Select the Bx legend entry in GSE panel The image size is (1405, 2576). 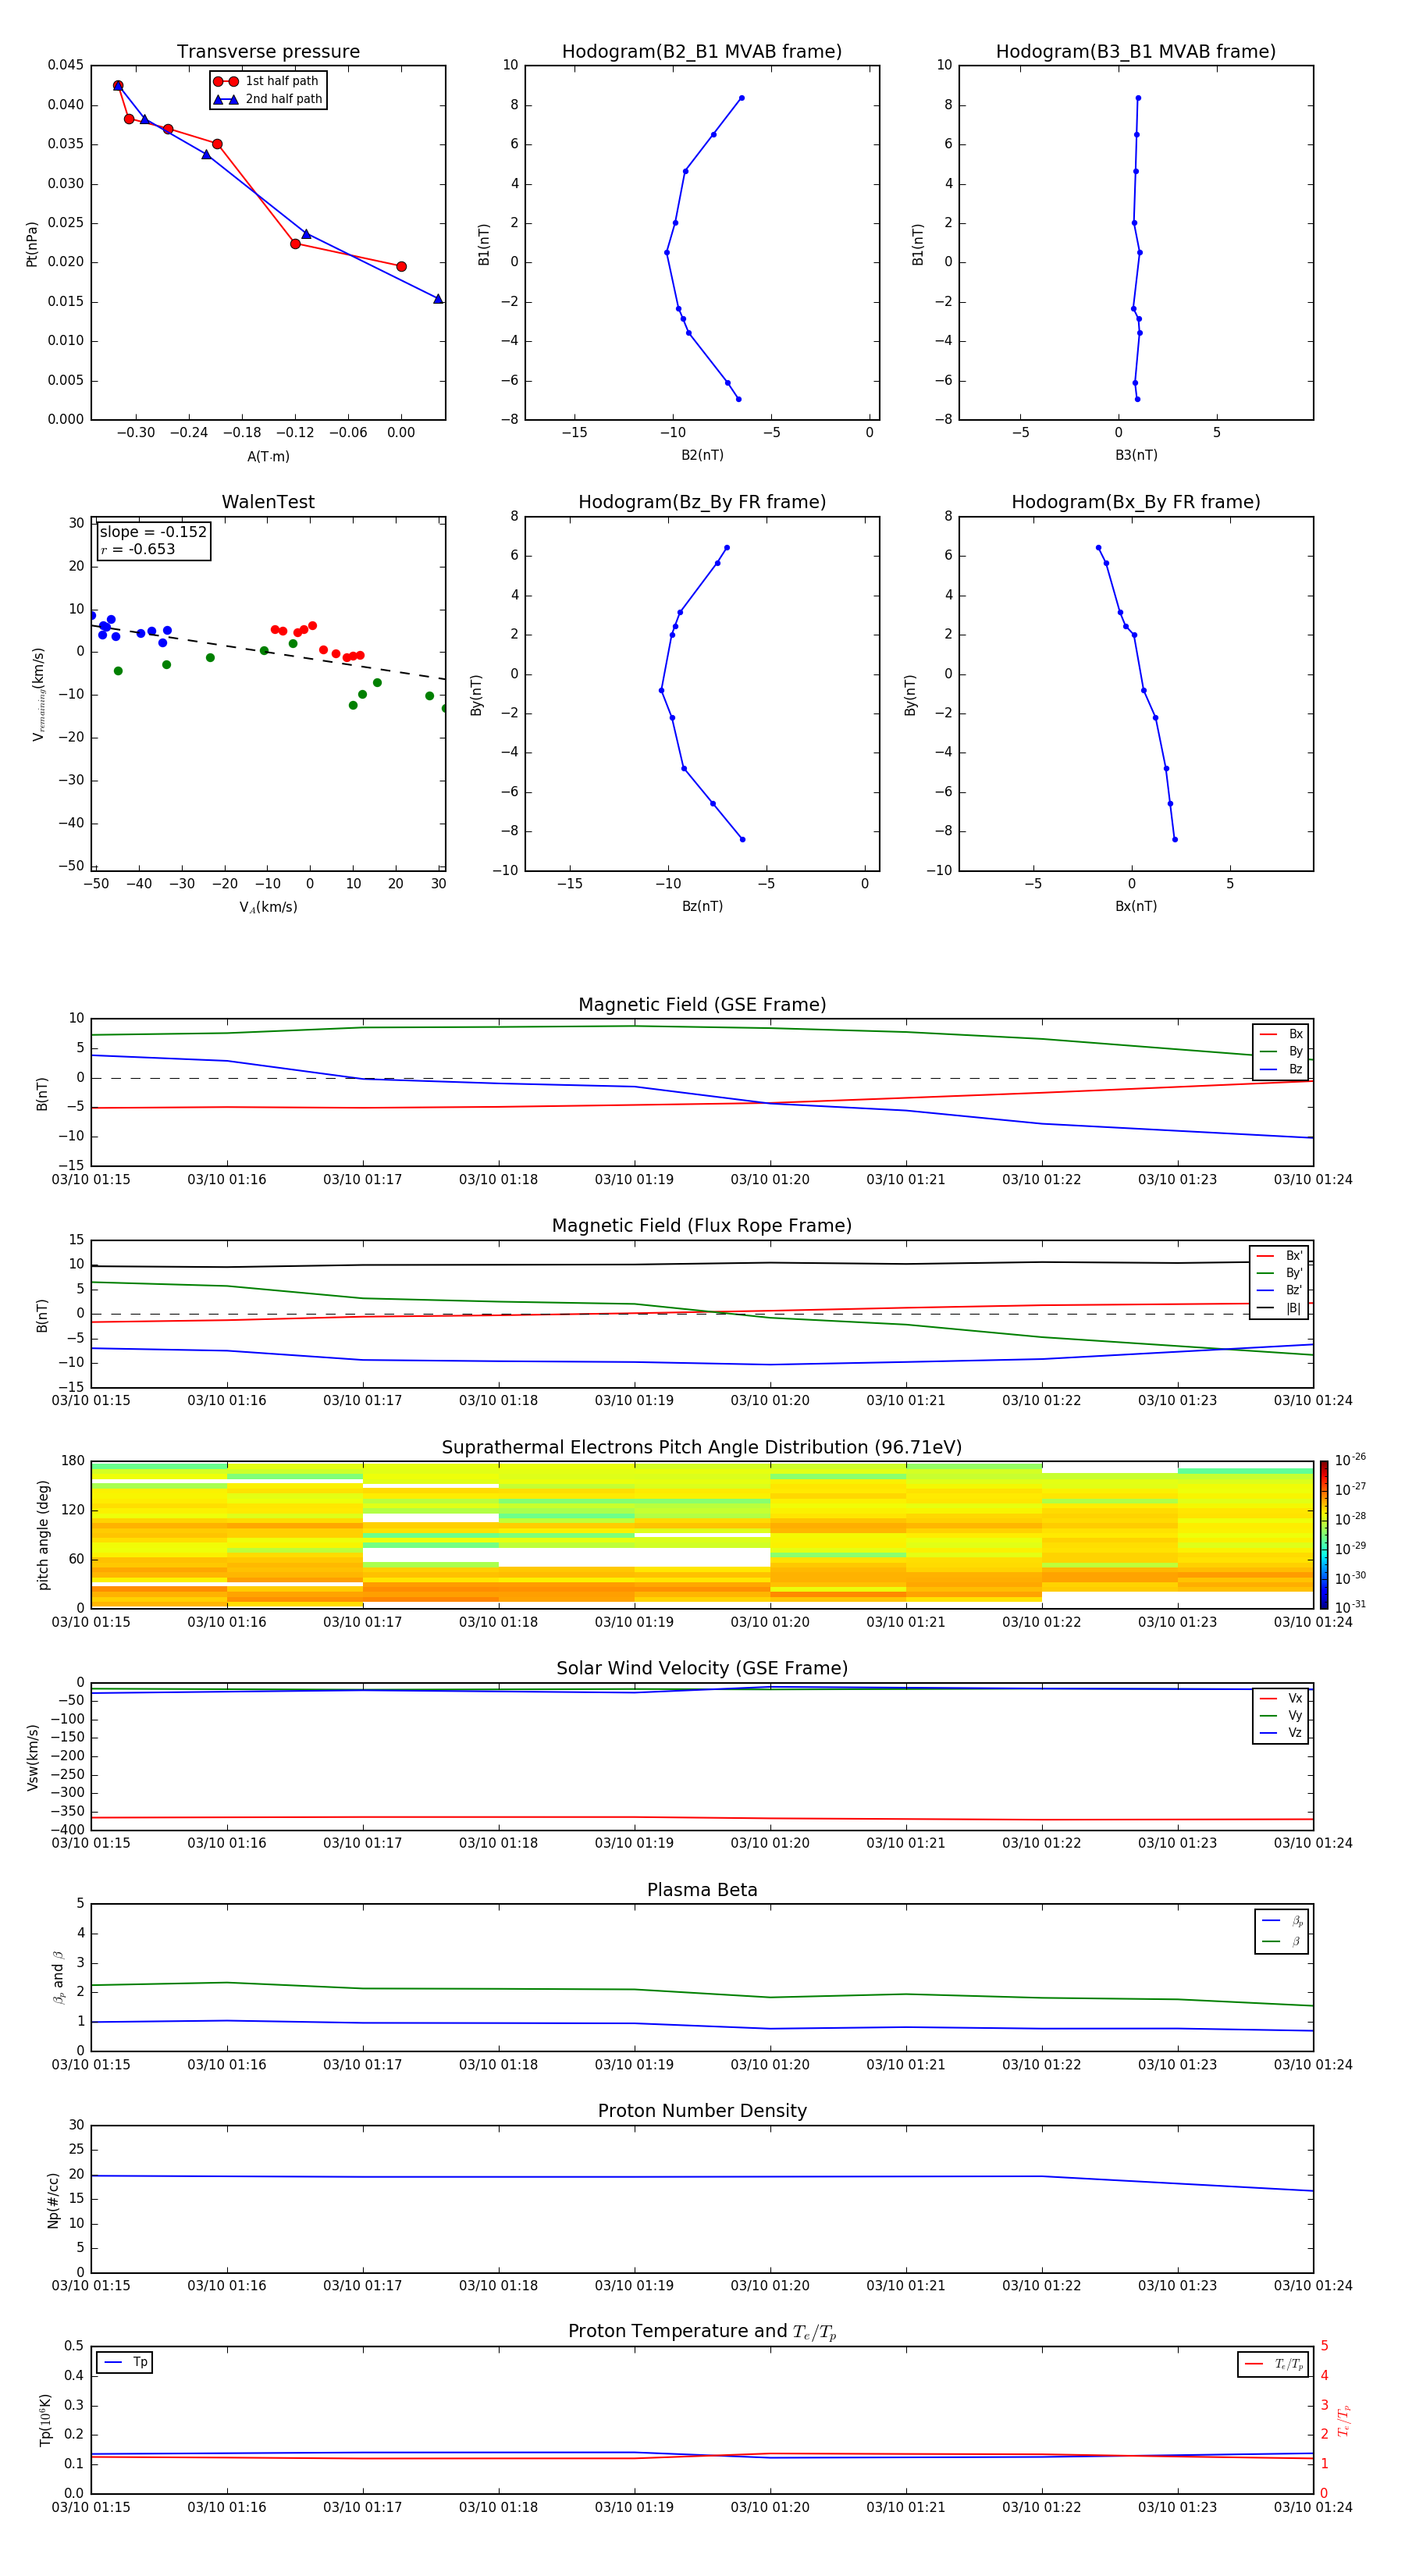(1281, 1034)
